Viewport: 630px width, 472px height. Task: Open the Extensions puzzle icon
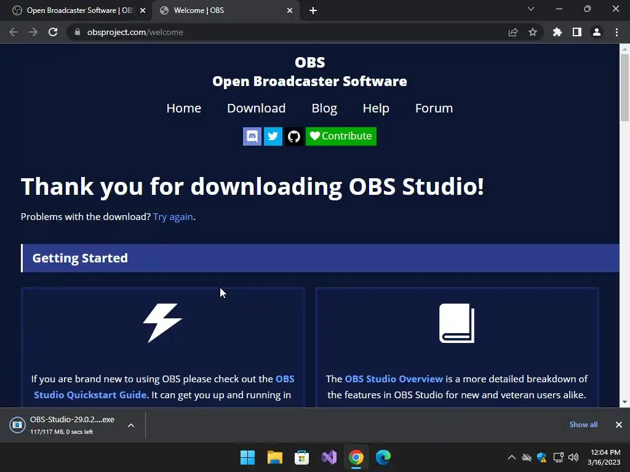click(x=557, y=32)
